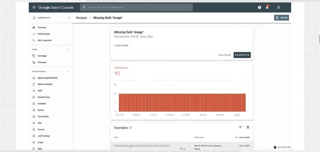Open the Google apps grid
This screenshot has width=320, height=152.
point(279,7)
